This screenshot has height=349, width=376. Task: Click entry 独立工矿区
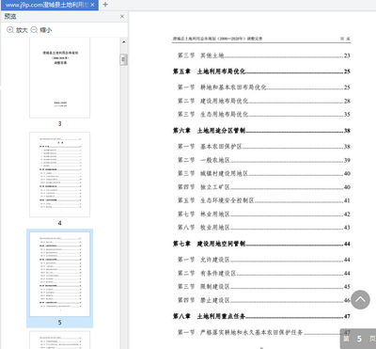[263, 187]
